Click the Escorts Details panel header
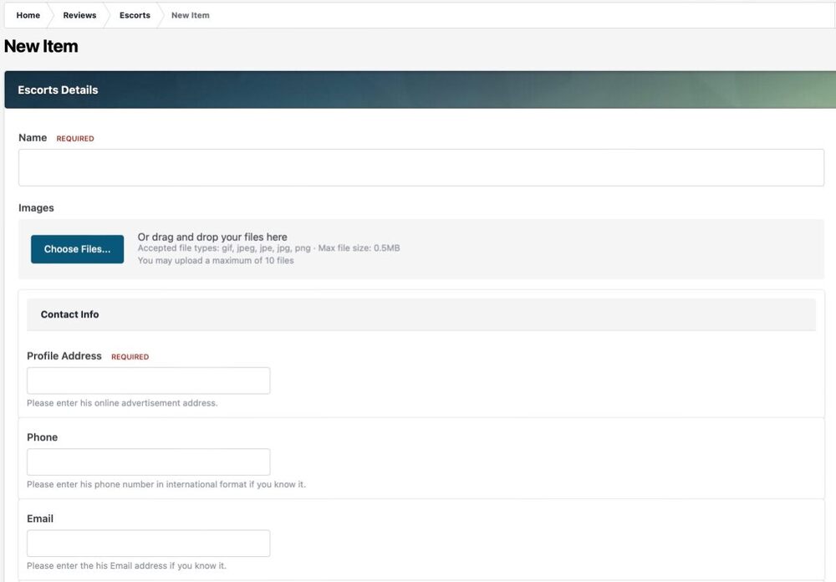 point(59,89)
